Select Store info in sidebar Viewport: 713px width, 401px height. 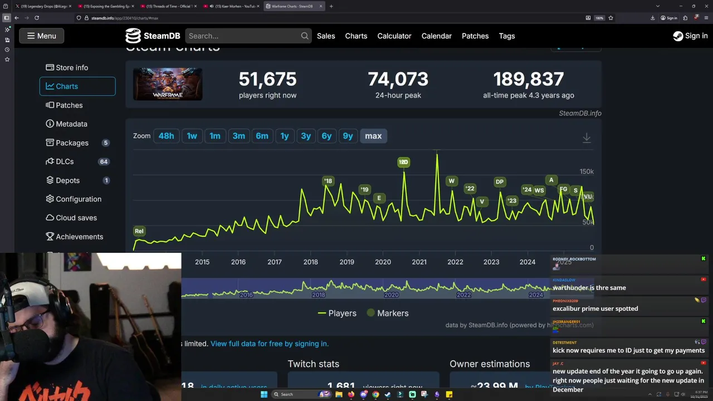(x=77, y=67)
